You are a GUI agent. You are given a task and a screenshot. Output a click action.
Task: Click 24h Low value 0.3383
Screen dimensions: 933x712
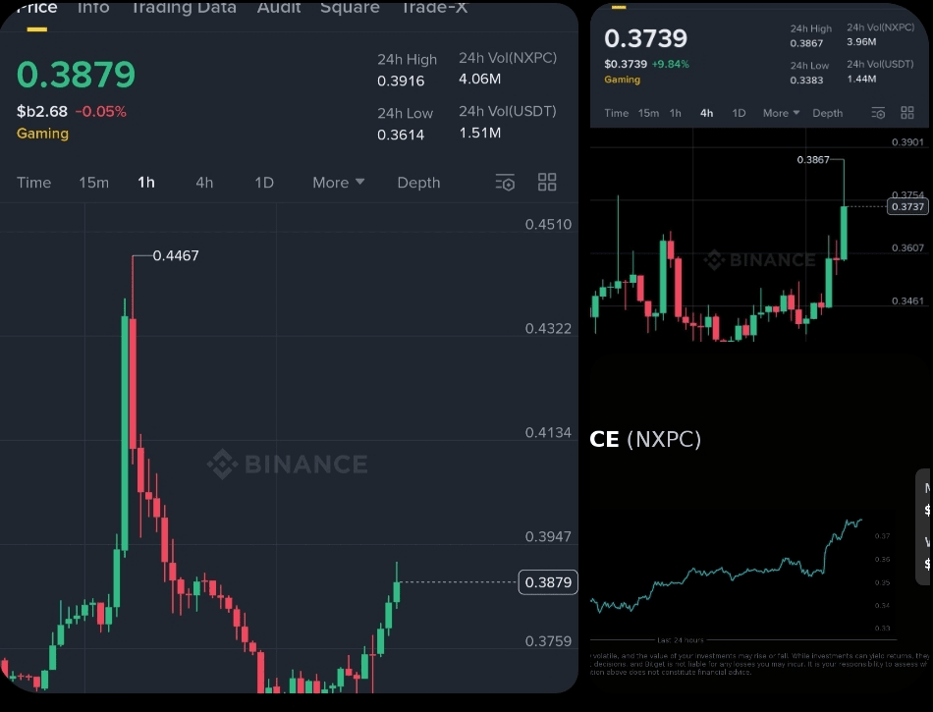pos(807,81)
